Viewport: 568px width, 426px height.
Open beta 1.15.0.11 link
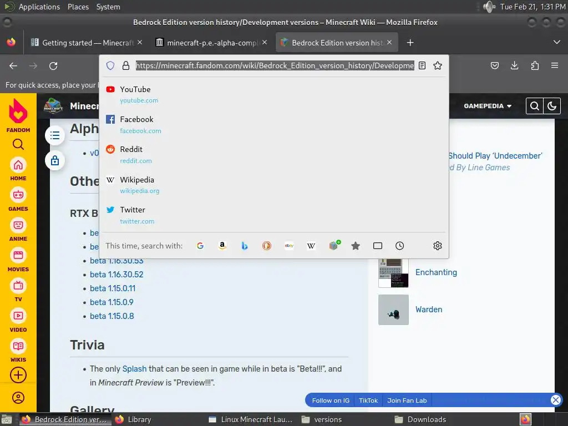[113, 288]
